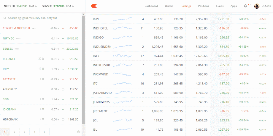Click the JSL sparkline chart
This screenshot has width=273, height=136.
click(x=122, y=129)
